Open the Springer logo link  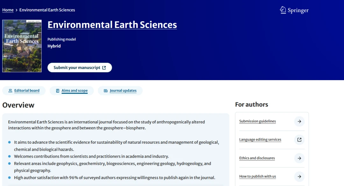pyautogui.click(x=294, y=10)
